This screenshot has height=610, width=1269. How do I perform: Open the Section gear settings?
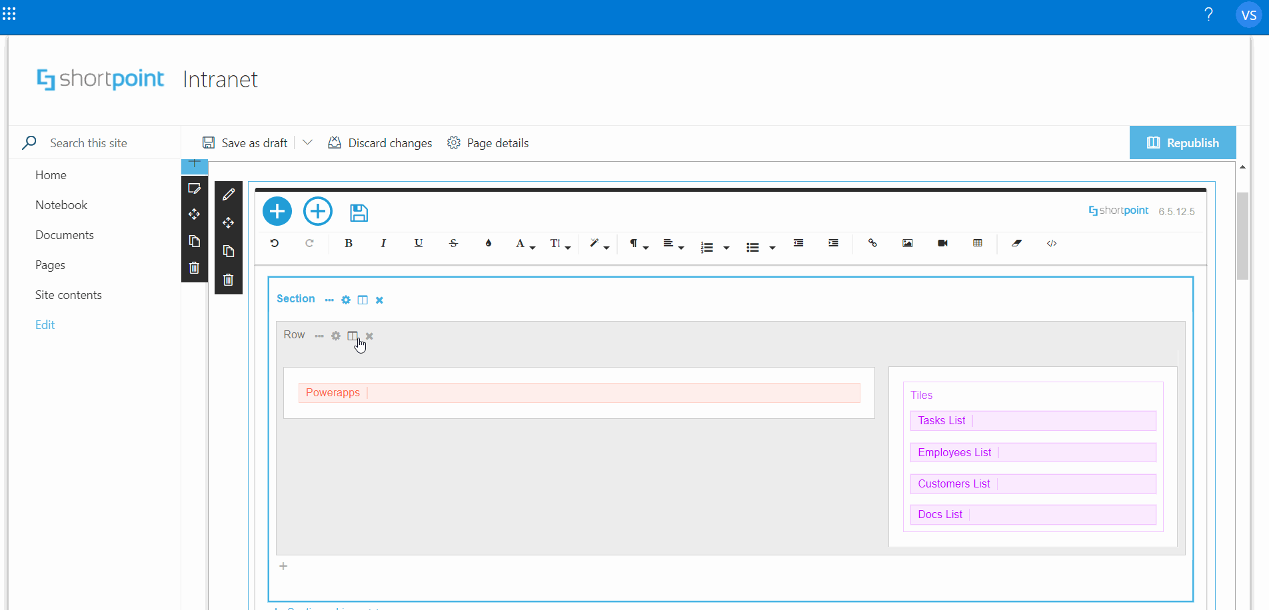[x=346, y=300]
